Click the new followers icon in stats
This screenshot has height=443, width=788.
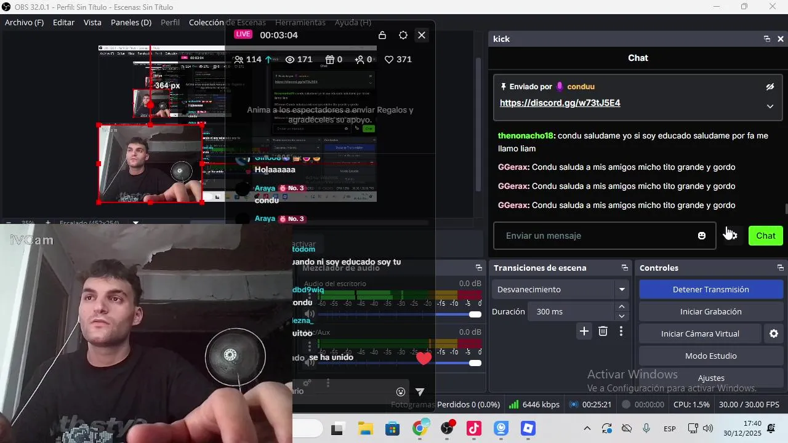(x=360, y=60)
